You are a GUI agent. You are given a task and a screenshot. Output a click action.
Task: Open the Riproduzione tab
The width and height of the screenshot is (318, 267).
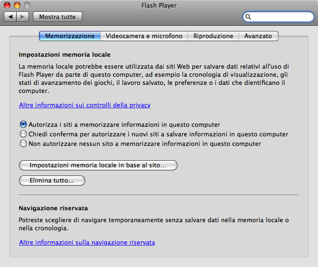coord(213,36)
